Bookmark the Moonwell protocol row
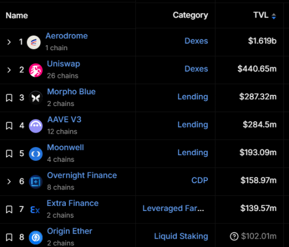The width and height of the screenshot is (289, 247). click(x=9, y=153)
